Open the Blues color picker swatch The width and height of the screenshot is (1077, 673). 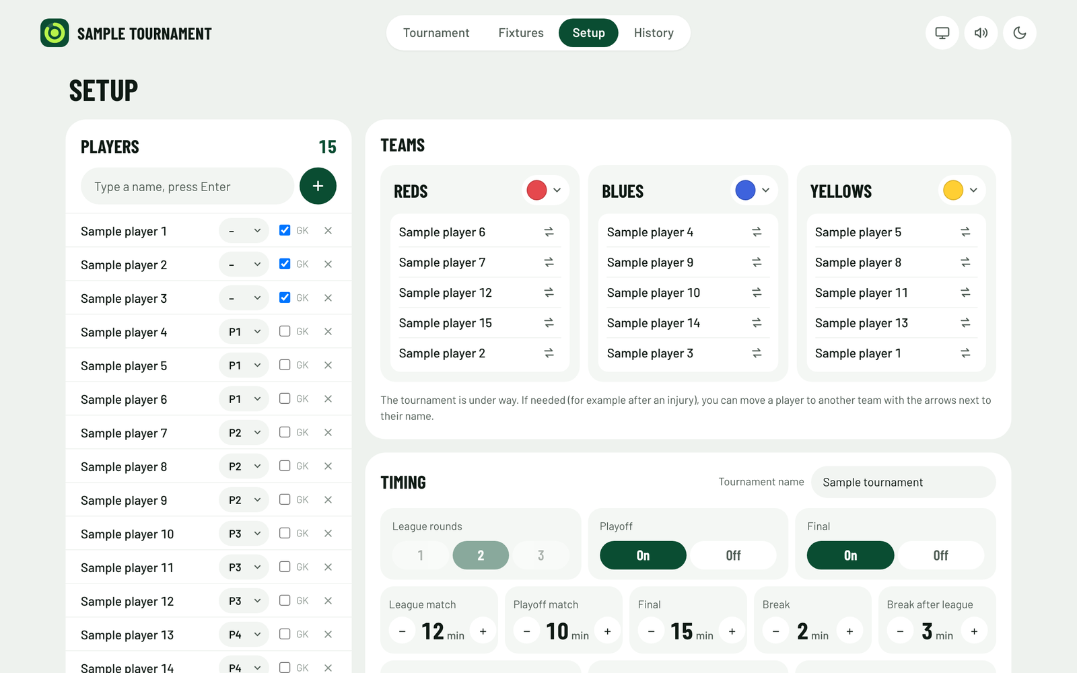tap(745, 190)
